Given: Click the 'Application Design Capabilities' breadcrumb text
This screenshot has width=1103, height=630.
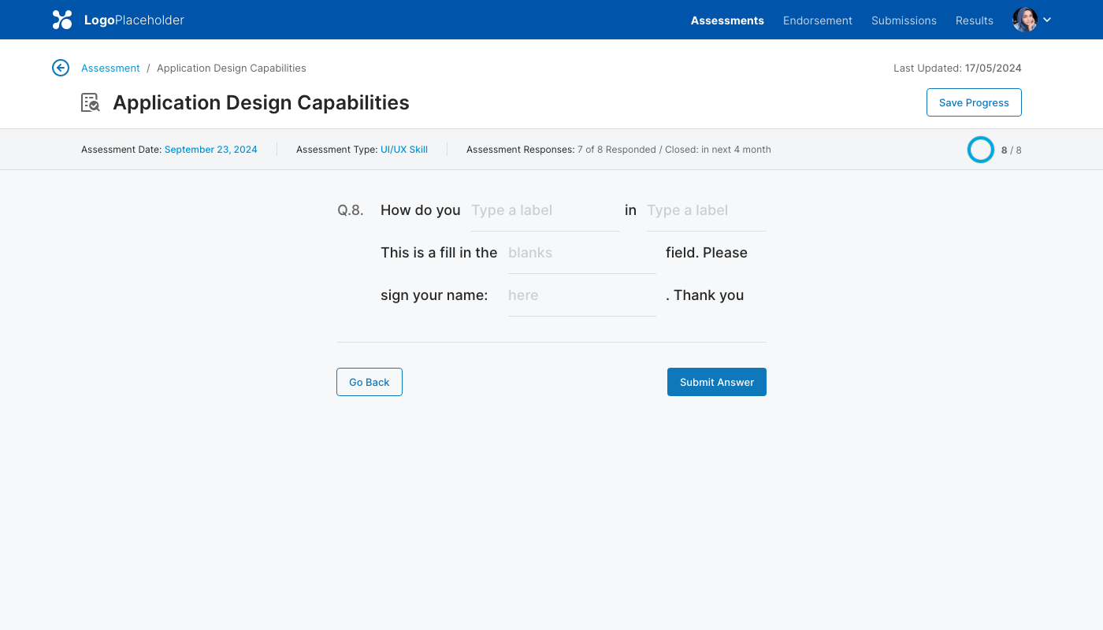Looking at the screenshot, I should pyautogui.click(x=232, y=68).
